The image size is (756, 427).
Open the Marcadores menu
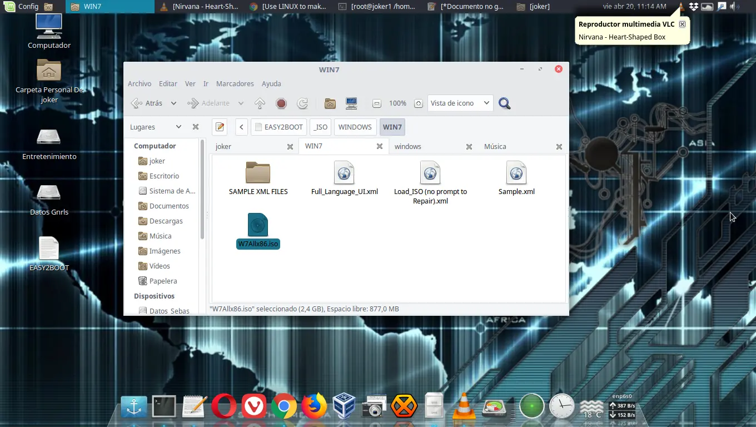tap(235, 83)
